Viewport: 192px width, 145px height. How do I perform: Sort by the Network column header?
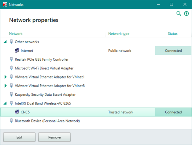click(16, 34)
